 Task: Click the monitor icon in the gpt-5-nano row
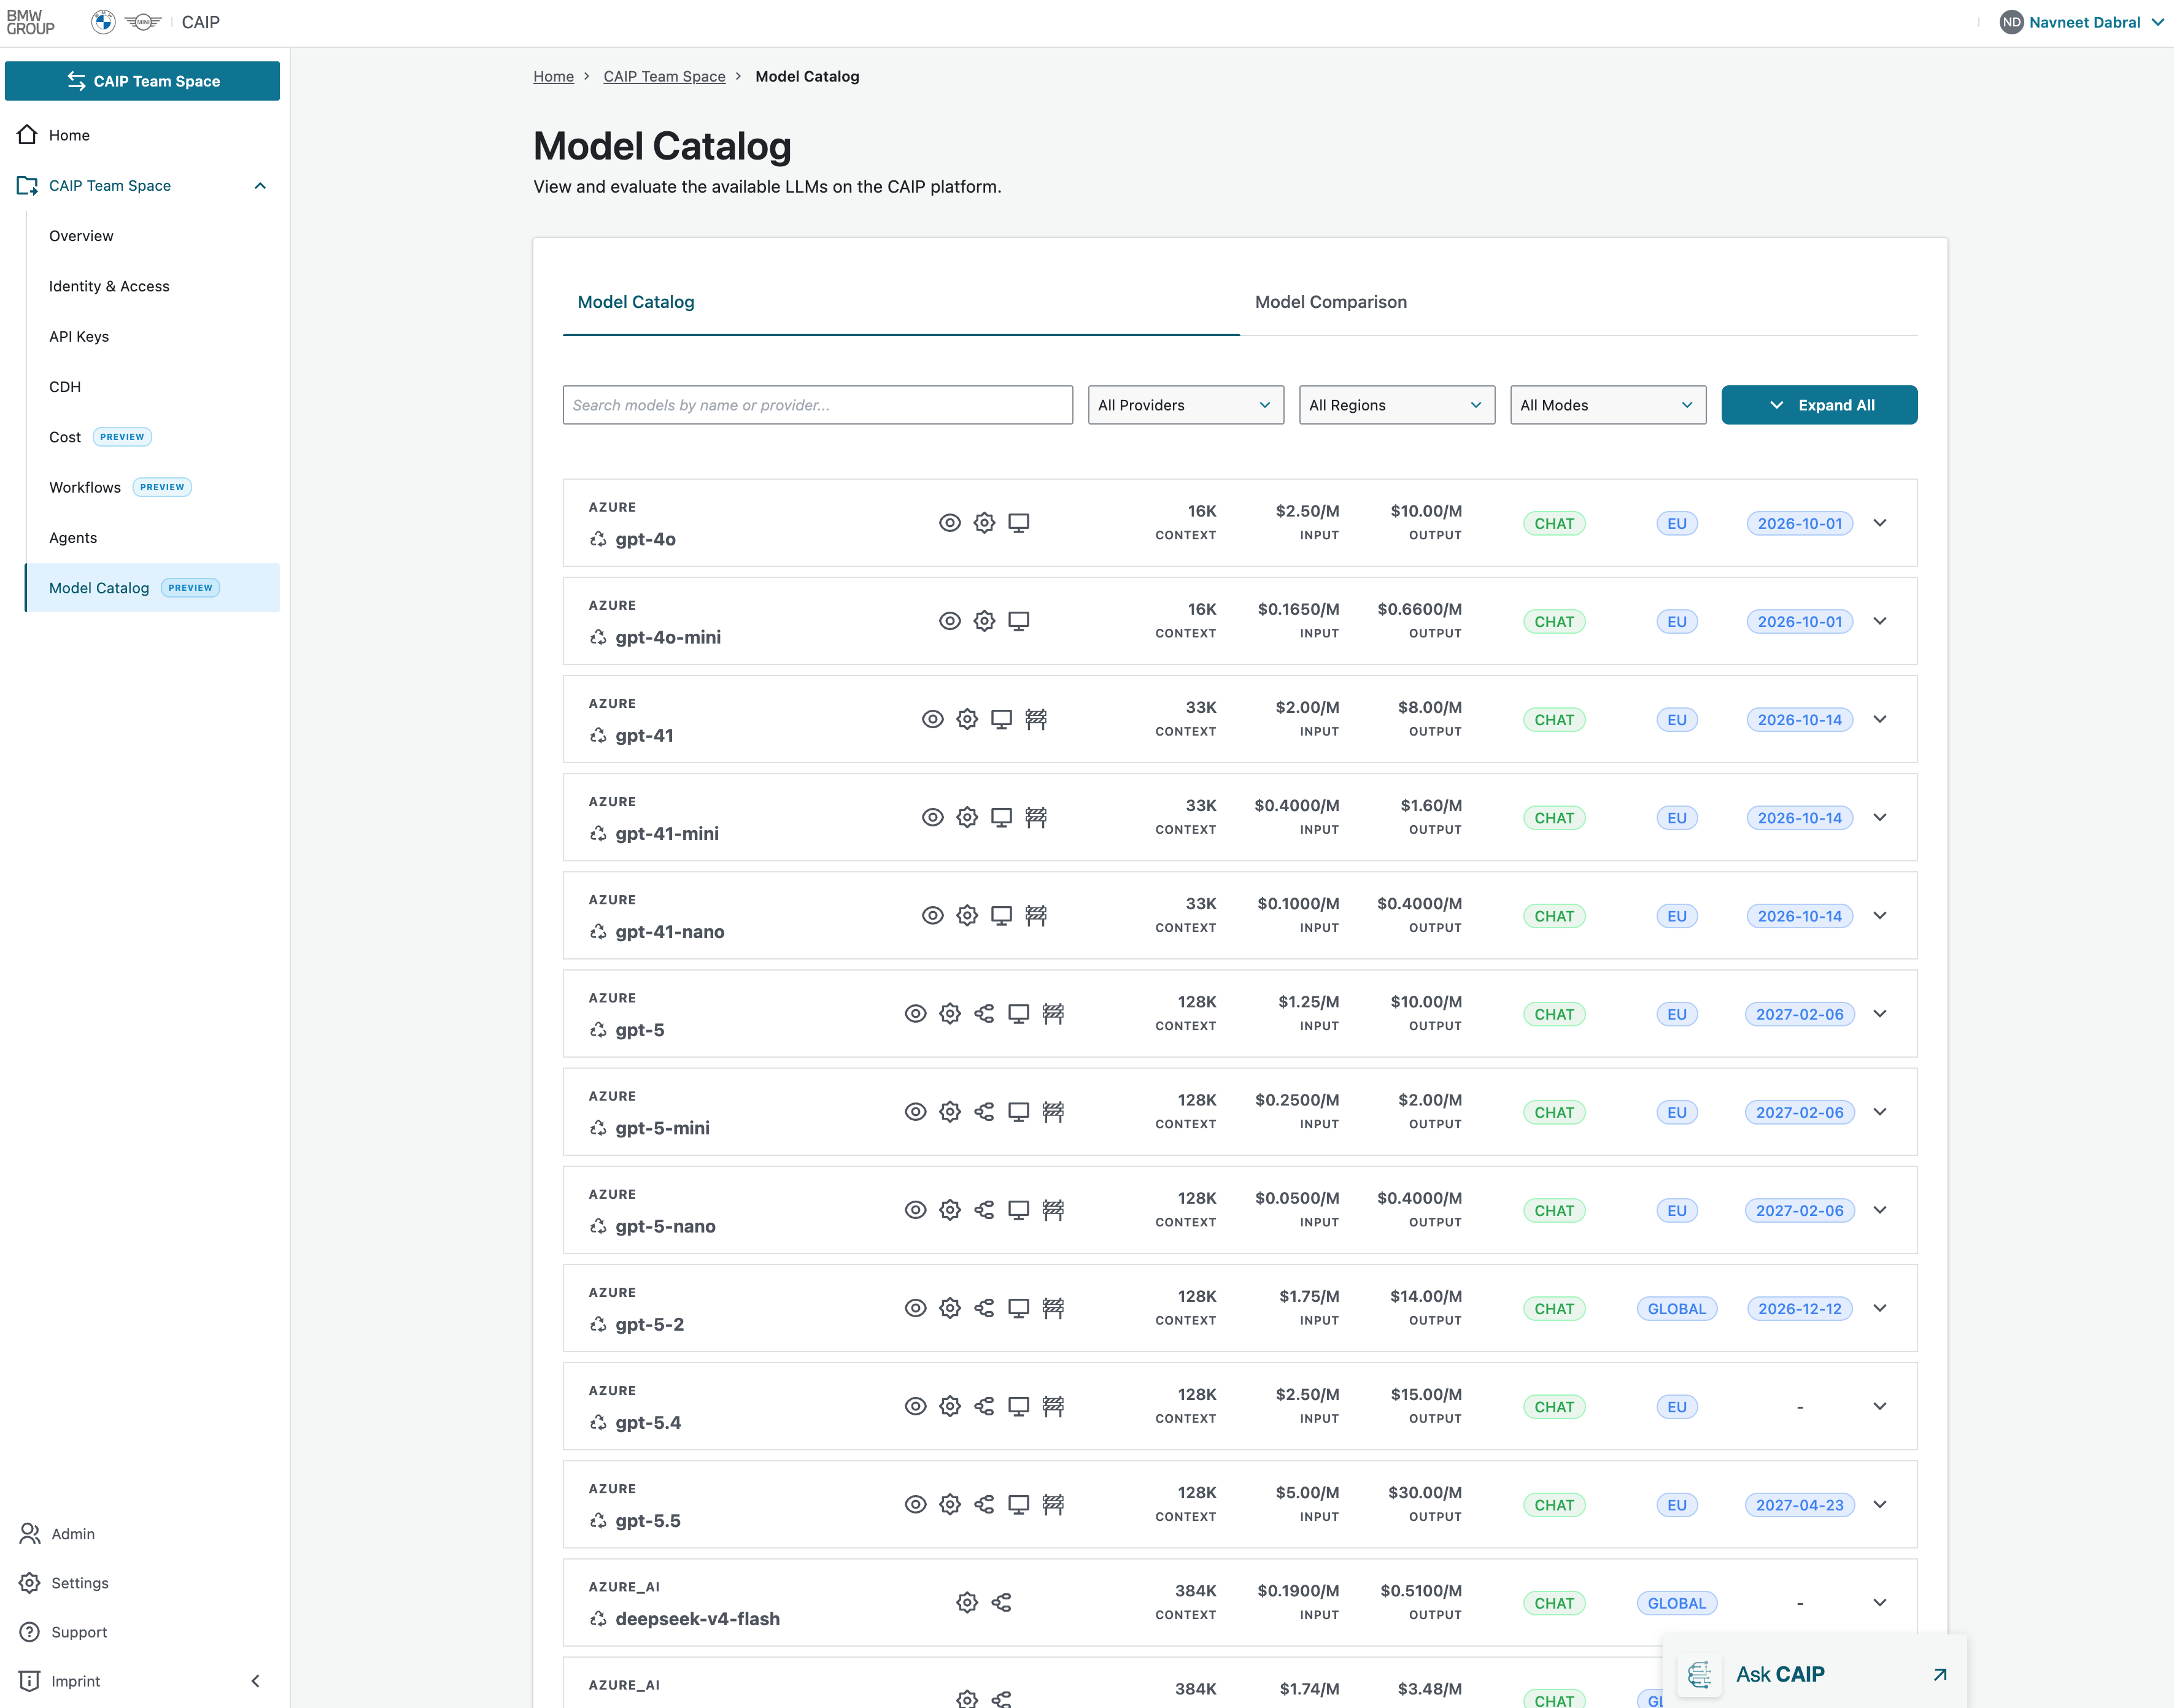point(1018,1210)
